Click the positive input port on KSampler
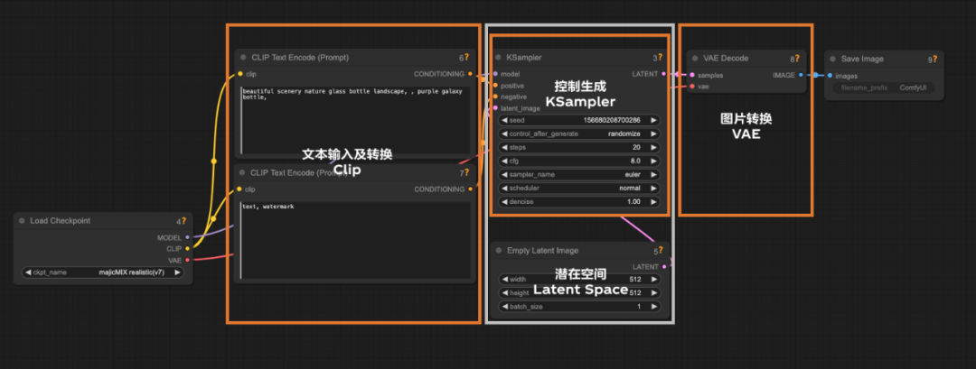Image resolution: width=976 pixels, height=369 pixels. point(495,85)
